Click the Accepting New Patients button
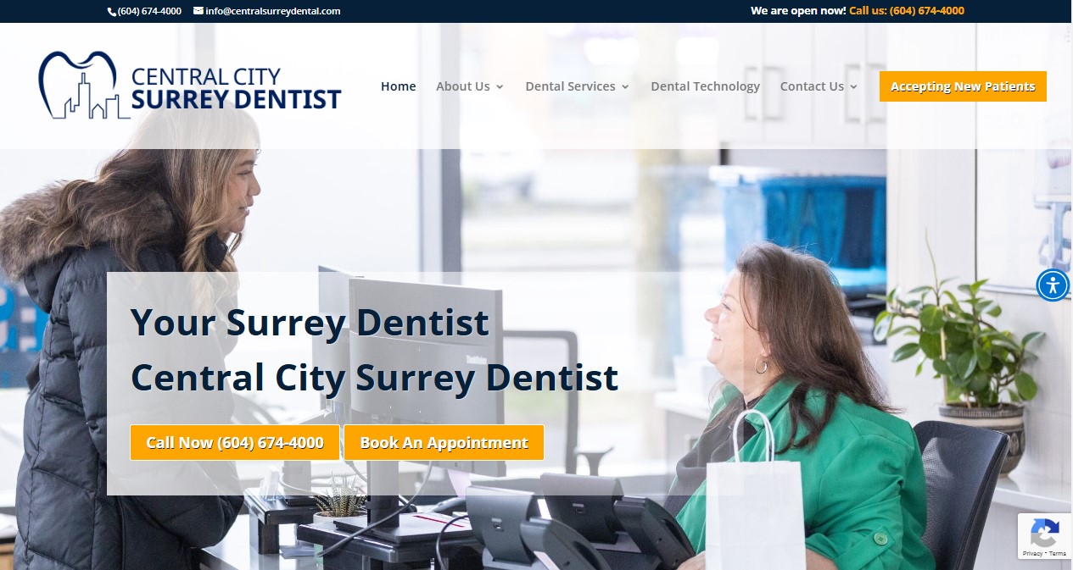The height and width of the screenshot is (570, 1073). tap(963, 86)
